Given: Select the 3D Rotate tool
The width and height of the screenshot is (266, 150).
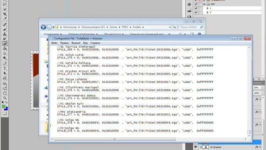Looking at the screenshot, I should coord(5,84).
